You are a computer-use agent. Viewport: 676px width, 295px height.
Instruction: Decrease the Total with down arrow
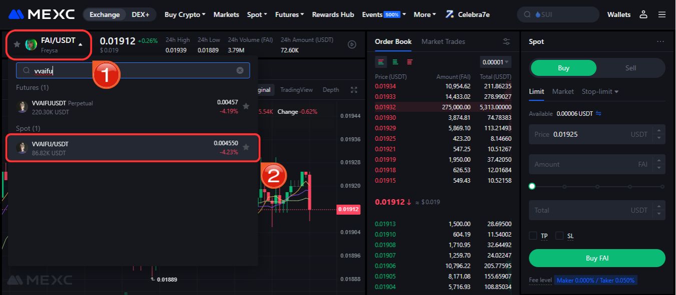point(659,214)
